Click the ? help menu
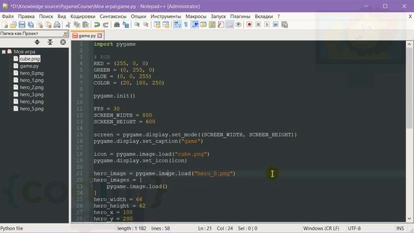Screen dimensions: 414x233 278,16
